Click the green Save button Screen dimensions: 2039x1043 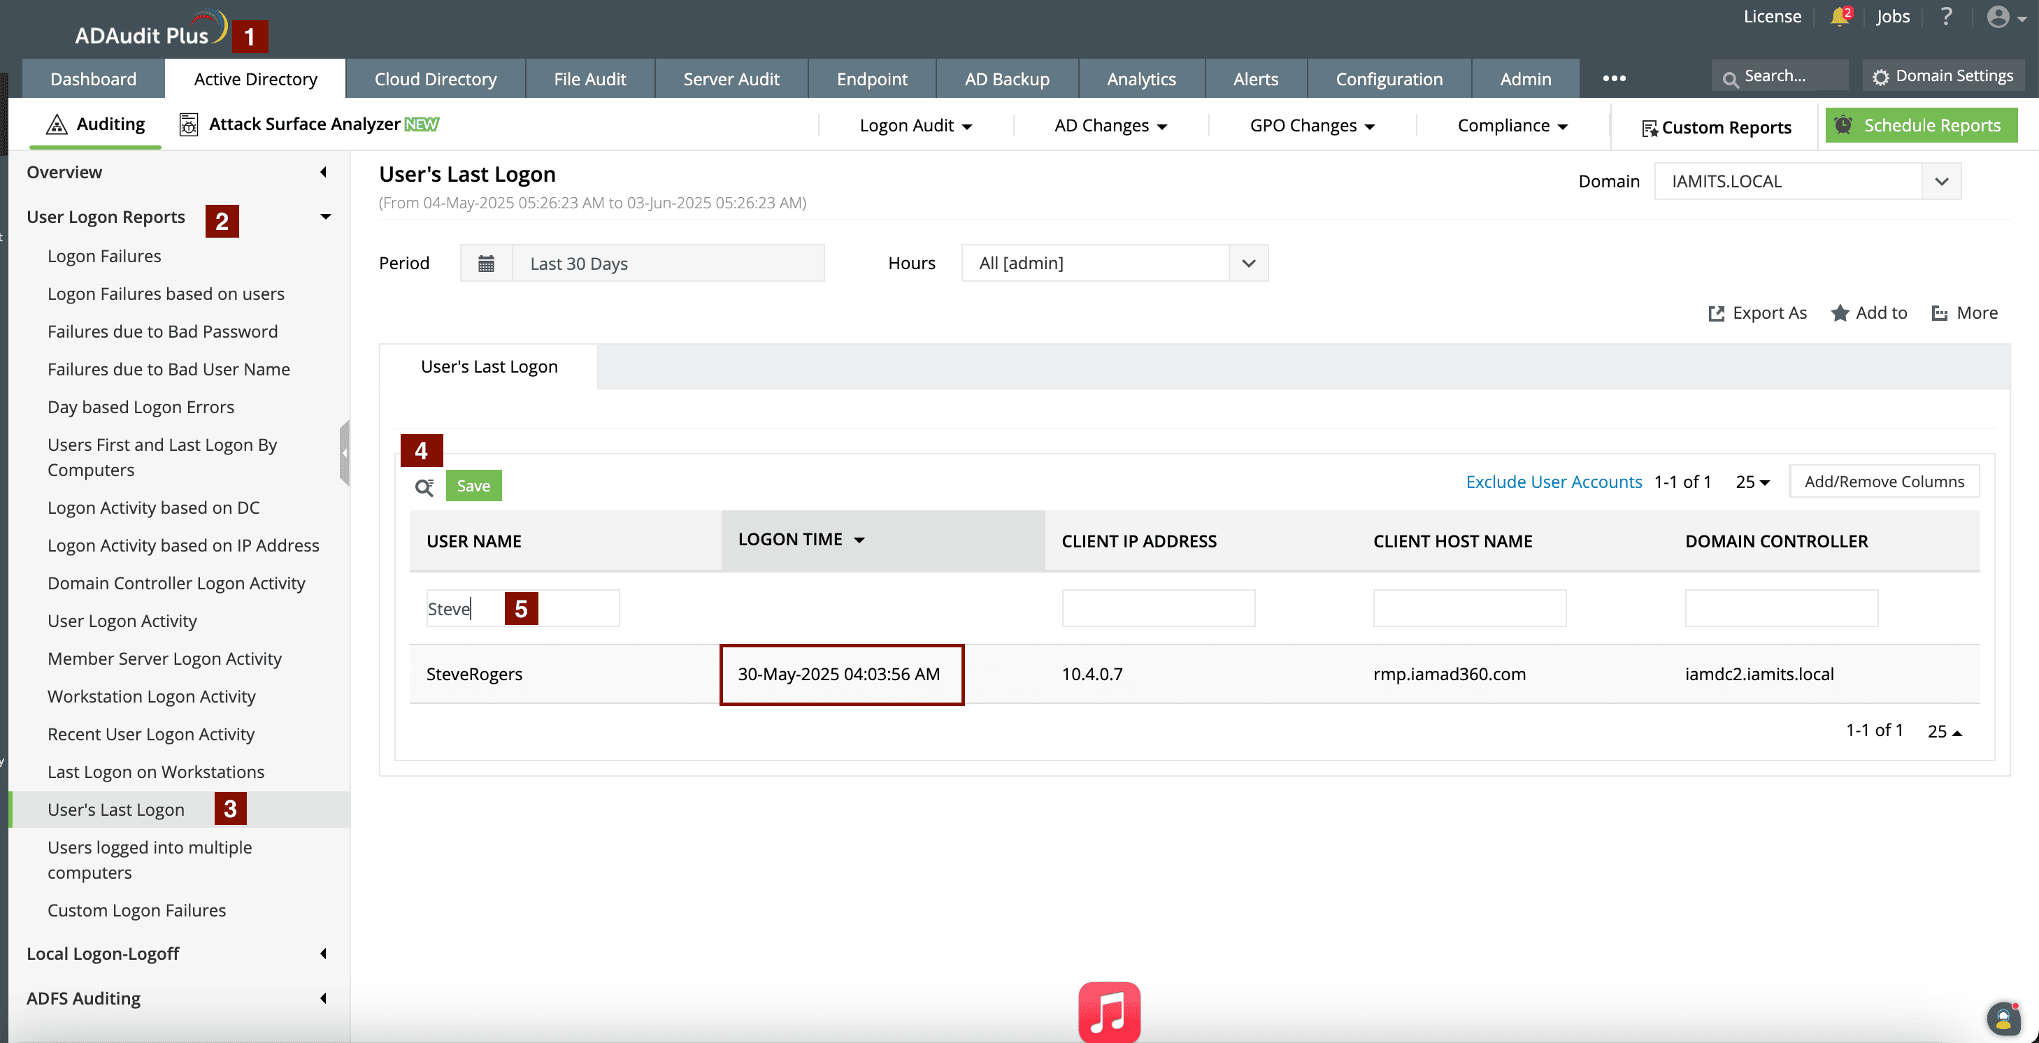[473, 486]
